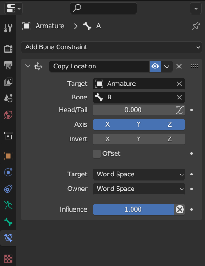Toggle the Axis X button
Viewport: 205px width, 266px height.
(x=108, y=124)
